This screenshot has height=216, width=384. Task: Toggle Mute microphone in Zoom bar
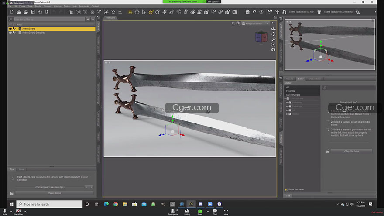(x=5, y=212)
